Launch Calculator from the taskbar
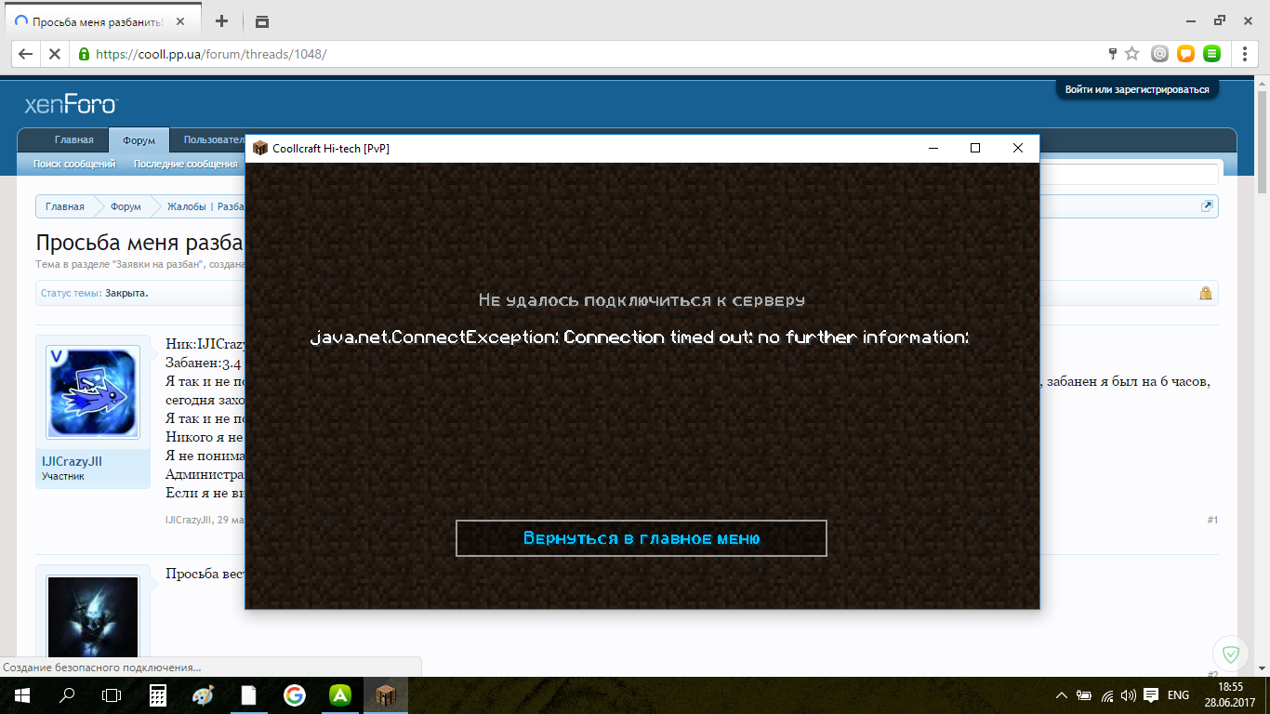 157,695
